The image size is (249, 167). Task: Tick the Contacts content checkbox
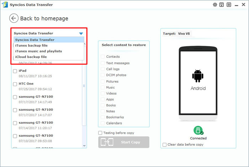(x=103, y=57)
